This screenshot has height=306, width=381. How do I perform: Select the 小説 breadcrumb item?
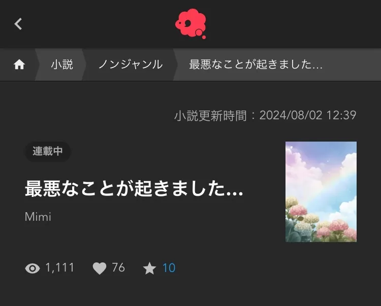[x=62, y=64]
